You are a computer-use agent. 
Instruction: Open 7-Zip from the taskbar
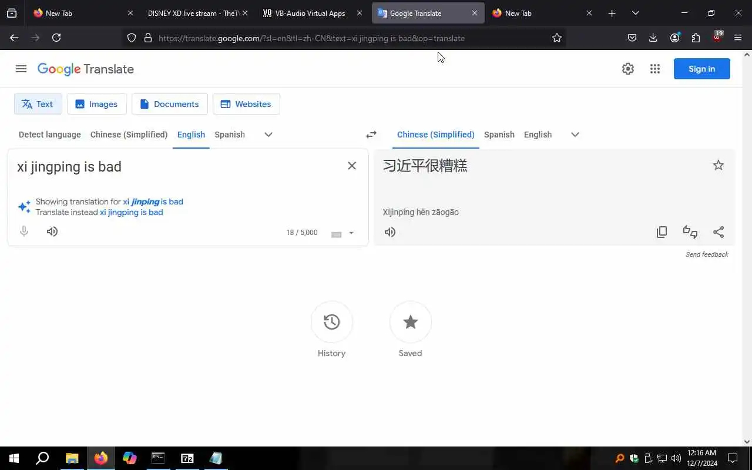pos(187,458)
